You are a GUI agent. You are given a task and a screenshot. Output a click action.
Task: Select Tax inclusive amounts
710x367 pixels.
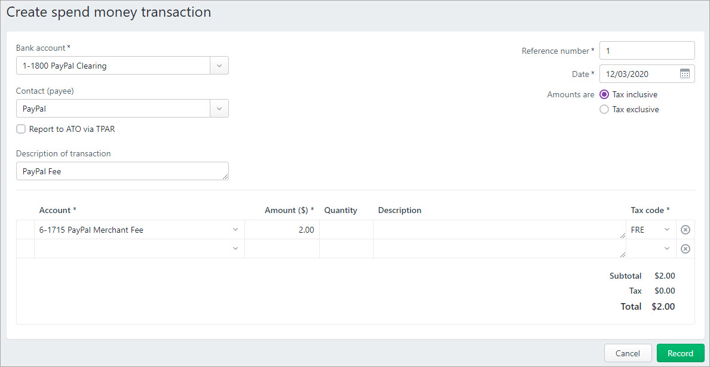point(604,94)
